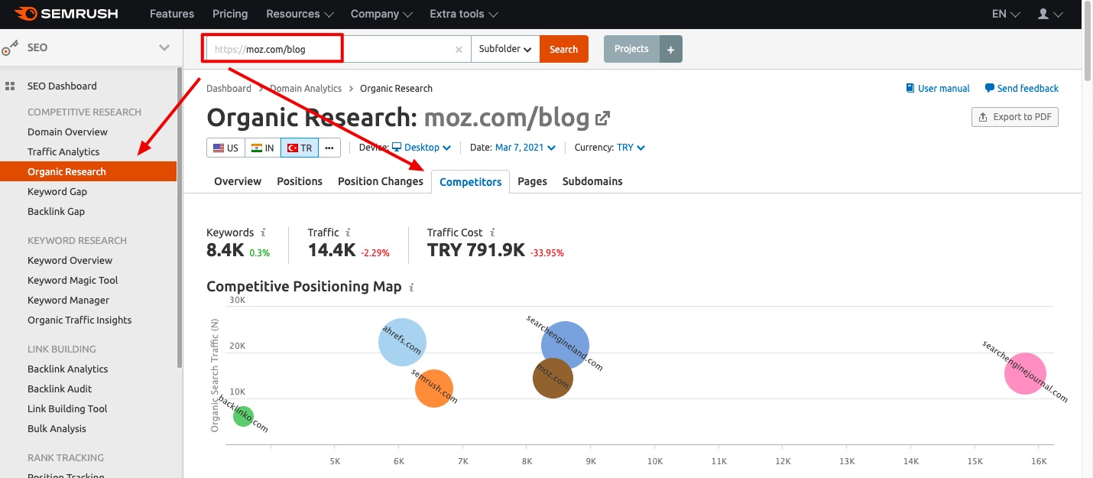Click the Projects button
This screenshot has width=1093, height=478.
click(x=631, y=49)
